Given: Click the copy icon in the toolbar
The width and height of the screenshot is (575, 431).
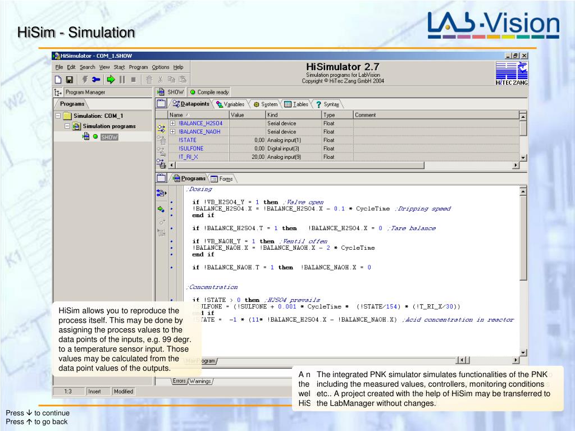Looking at the screenshot, I should (171, 80).
